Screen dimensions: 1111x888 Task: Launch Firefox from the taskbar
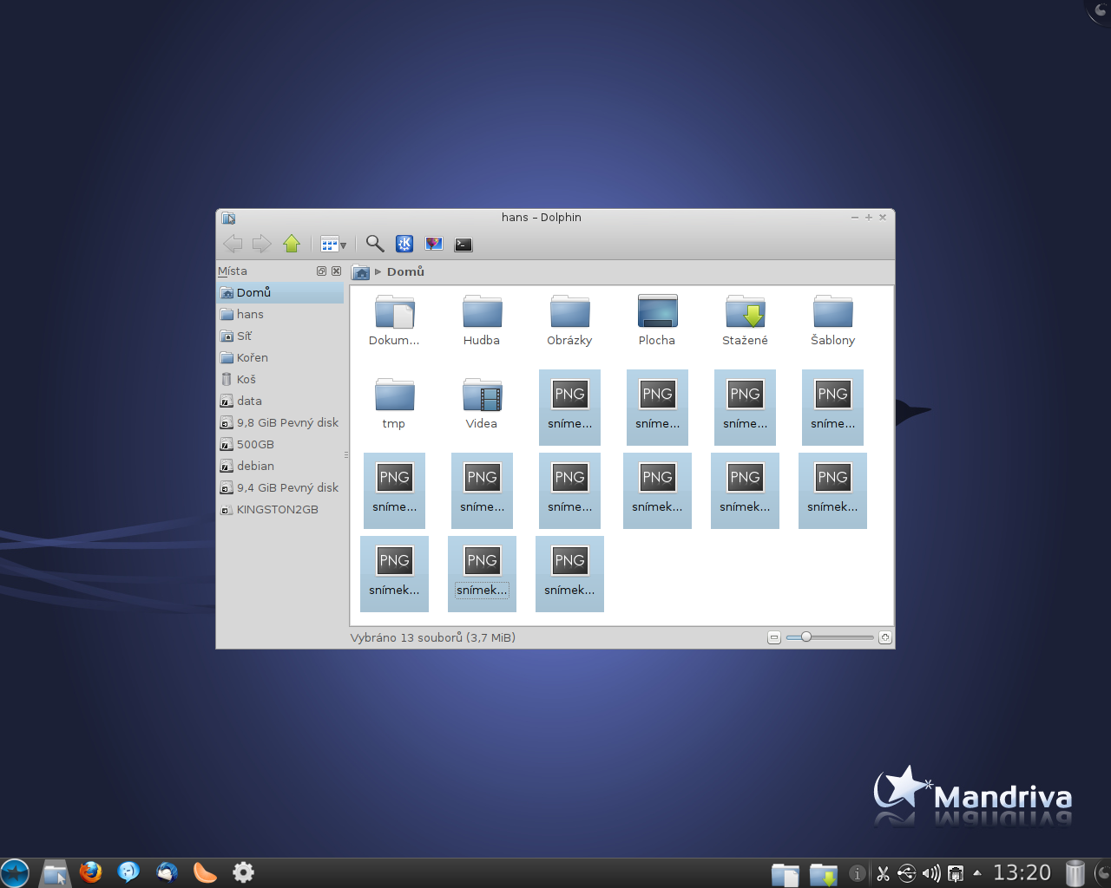tap(90, 872)
